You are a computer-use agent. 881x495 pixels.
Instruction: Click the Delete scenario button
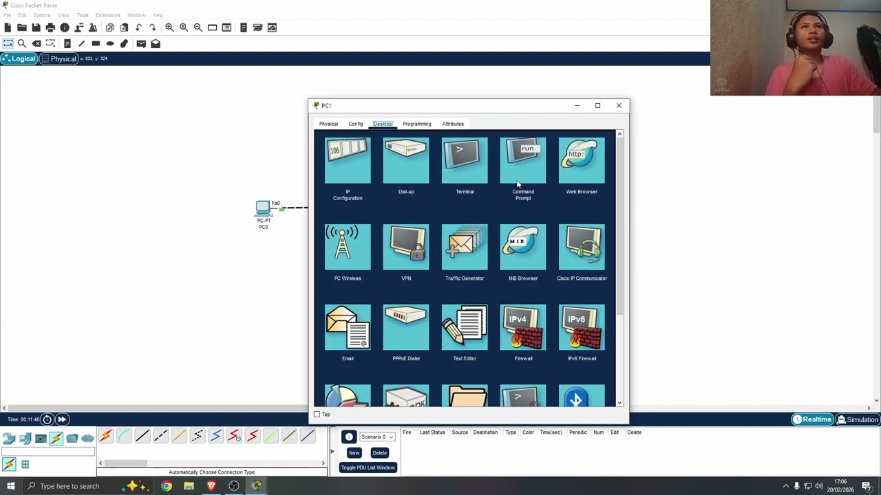[379, 452]
